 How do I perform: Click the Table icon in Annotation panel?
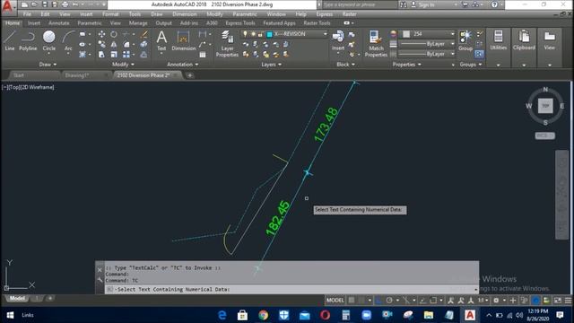point(203,55)
